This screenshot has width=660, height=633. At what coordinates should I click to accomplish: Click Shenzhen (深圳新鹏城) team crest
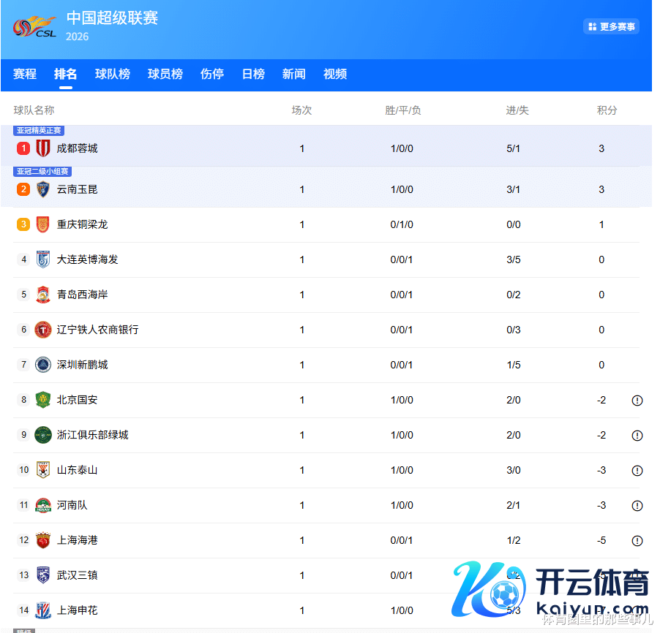[x=43, y=365]
